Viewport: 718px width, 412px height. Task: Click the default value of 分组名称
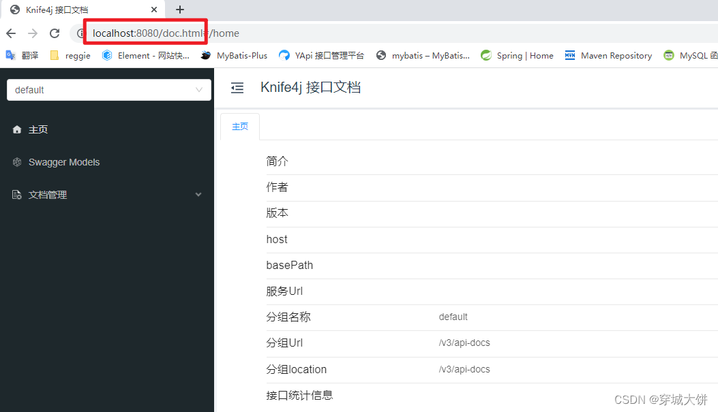(453, 317)
